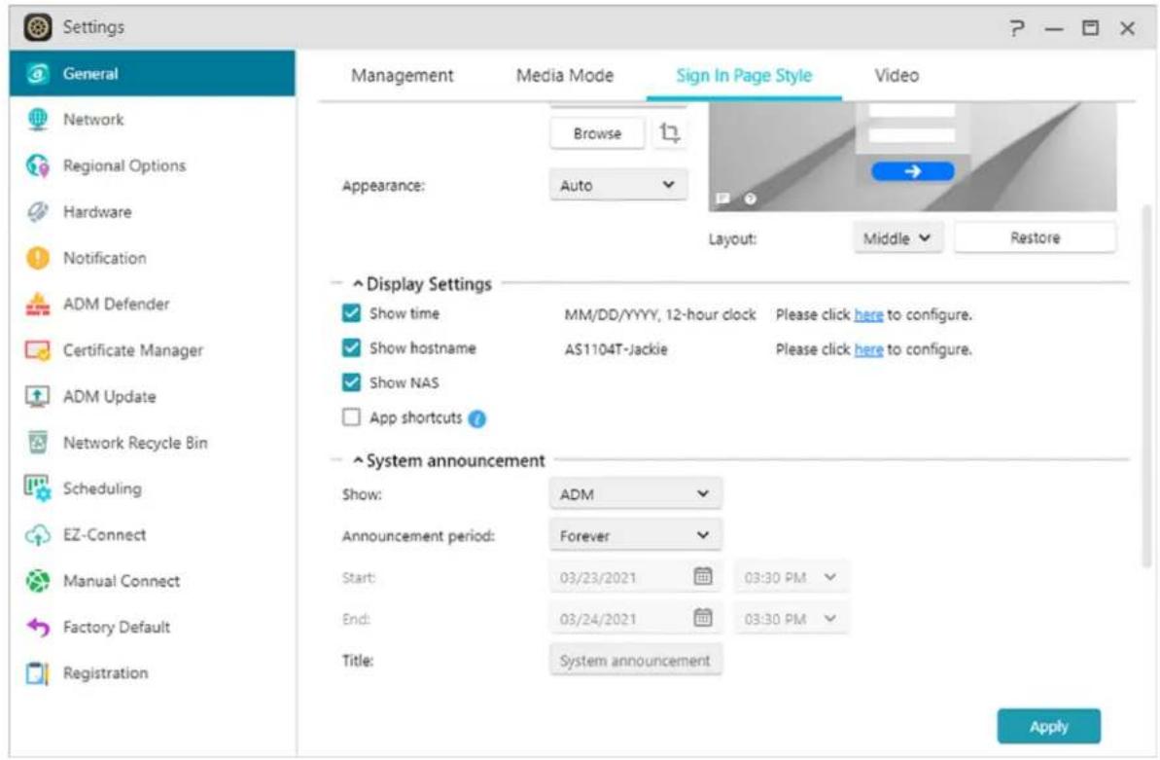Open the Announcement period dropdown
The height and width of the screenshot is (760, 1160).
[x=636, y=535]
